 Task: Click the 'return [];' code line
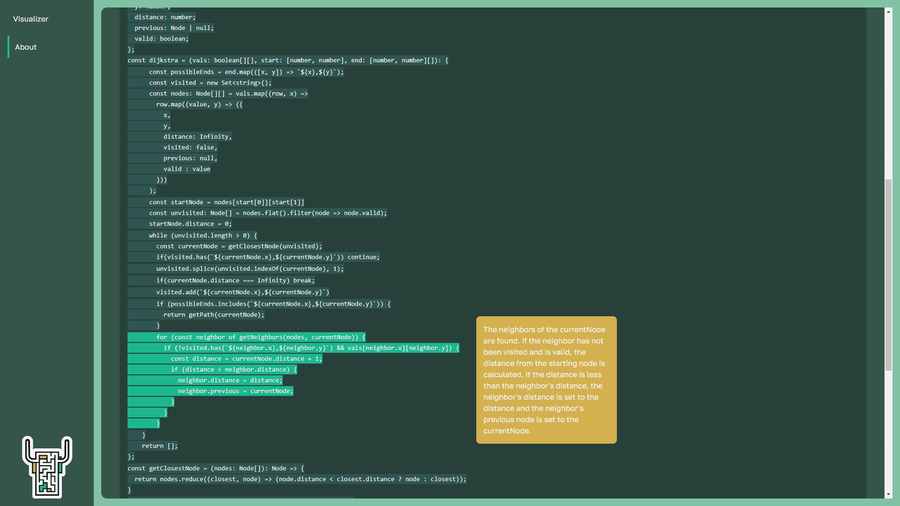point(159,446)
